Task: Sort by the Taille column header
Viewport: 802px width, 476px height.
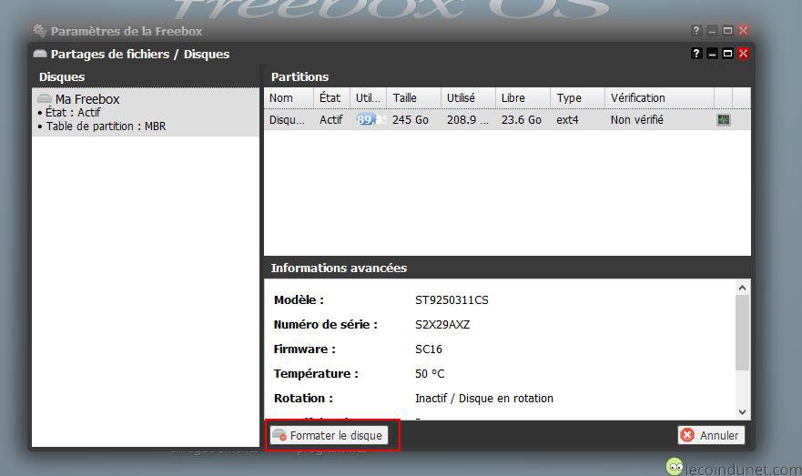Action: (414, 97)
